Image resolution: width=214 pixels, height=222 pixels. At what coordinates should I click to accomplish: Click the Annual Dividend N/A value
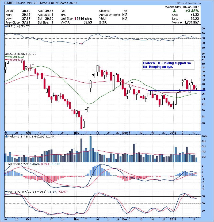[125, 15]
